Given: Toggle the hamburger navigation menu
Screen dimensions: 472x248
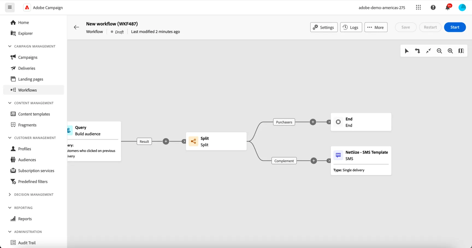Looking at the screenshot, I should click(x=10, y=7).
